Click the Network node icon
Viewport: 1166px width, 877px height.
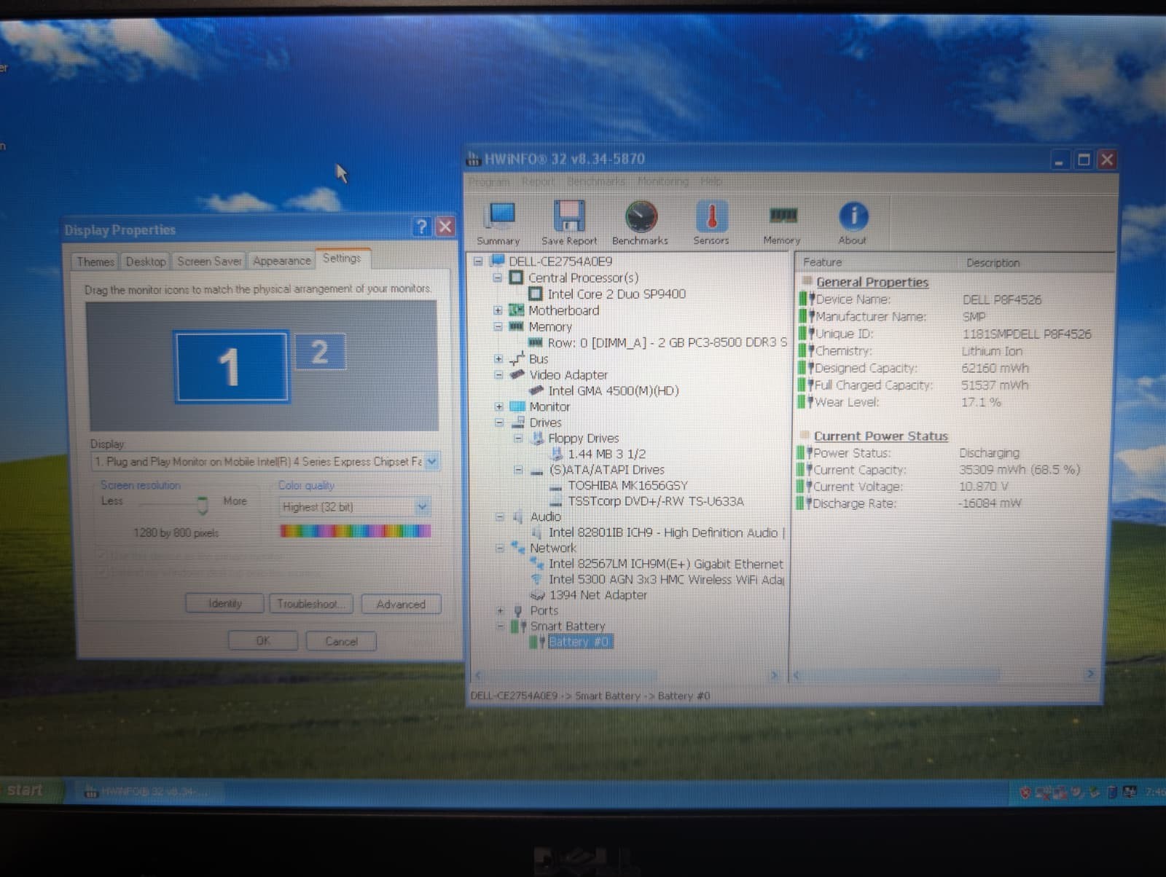point(517,547)
